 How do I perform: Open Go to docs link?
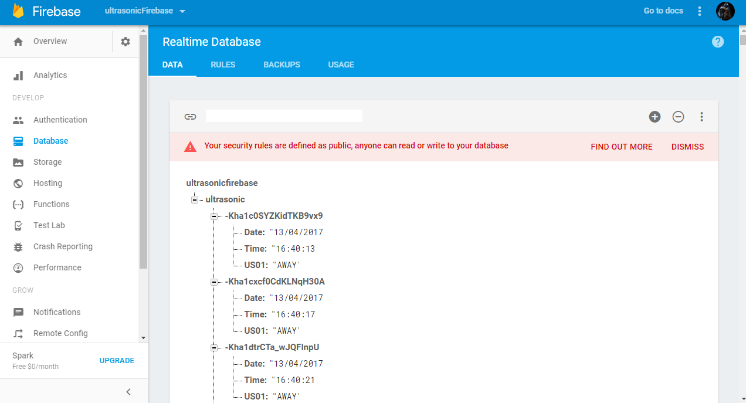click(x=663, y=11)
